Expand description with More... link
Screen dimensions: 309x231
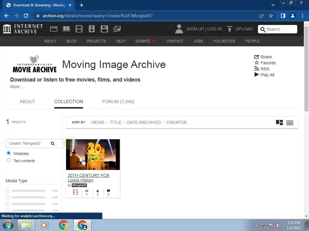click(x=17, y=87)
